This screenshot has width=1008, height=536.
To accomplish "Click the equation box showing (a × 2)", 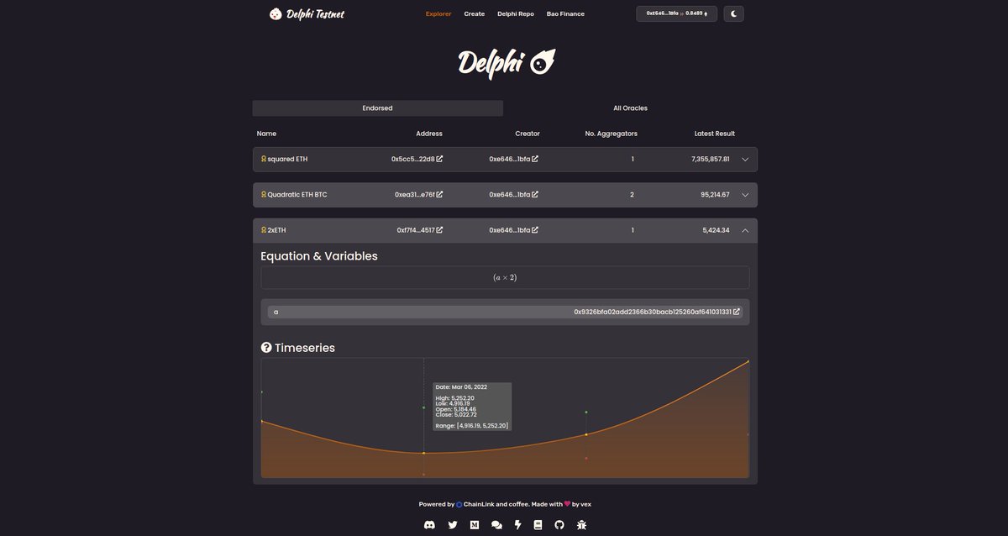I will point(505,277).
